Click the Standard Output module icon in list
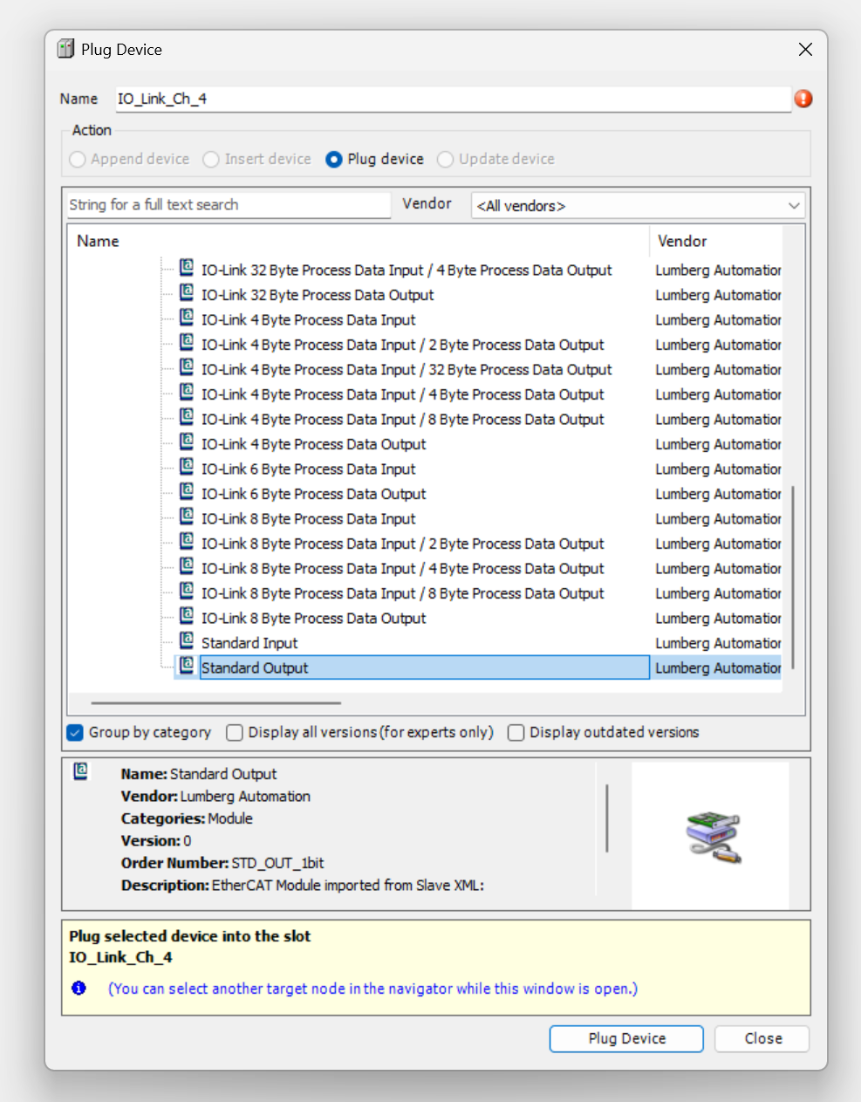 pos(187,666)
